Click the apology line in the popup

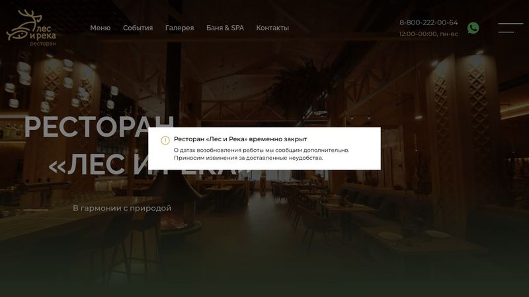[x=249, y=158]
